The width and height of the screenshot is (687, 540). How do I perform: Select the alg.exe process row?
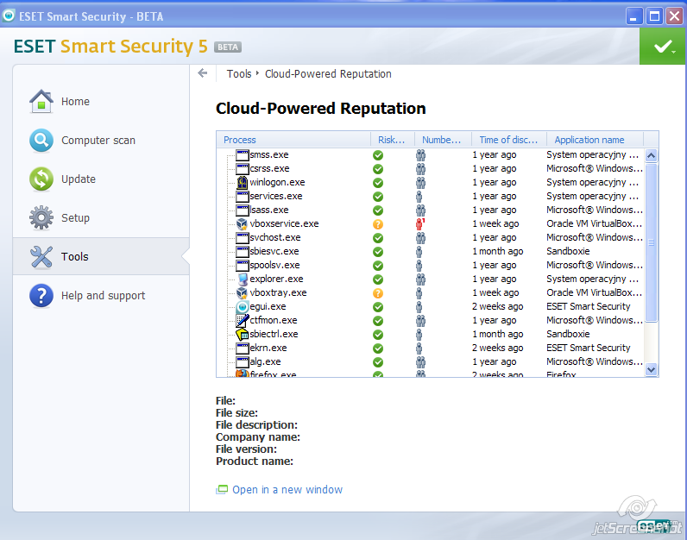point(431,361)
